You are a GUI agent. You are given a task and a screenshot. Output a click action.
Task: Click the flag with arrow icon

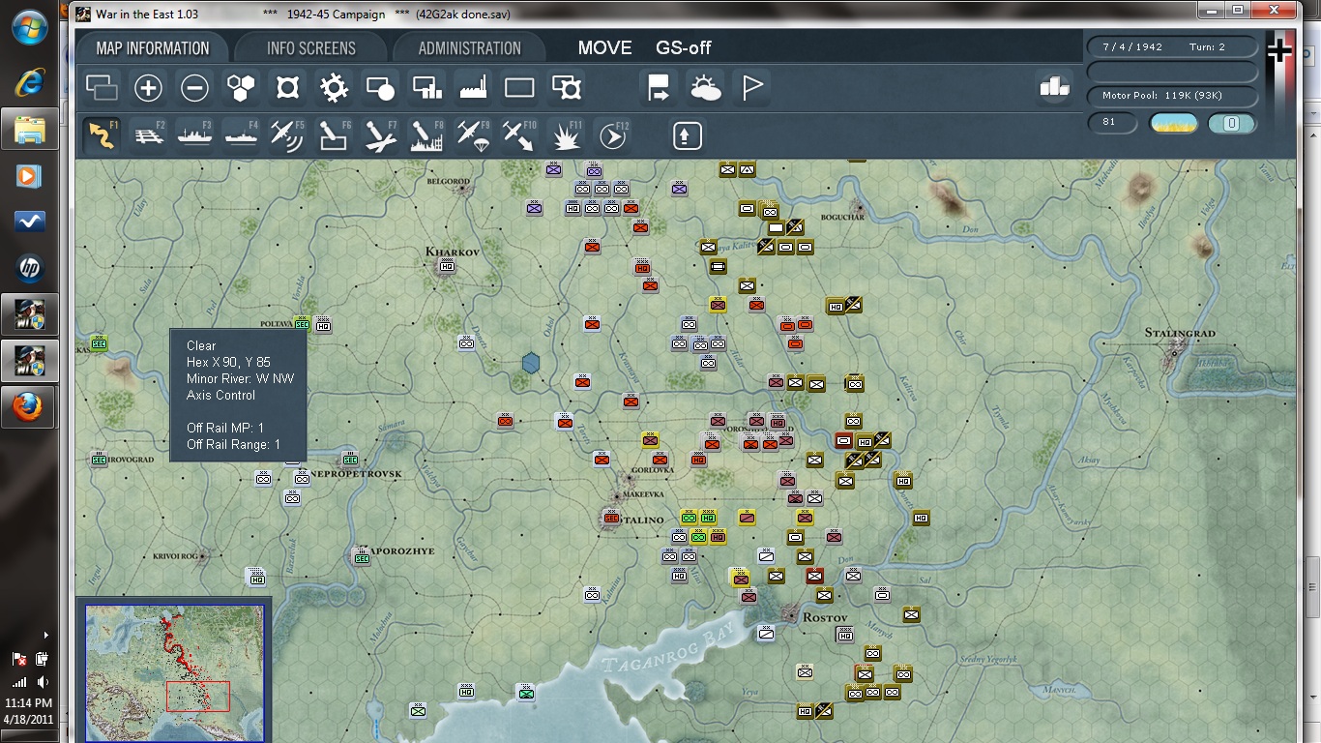coord(659,89)
